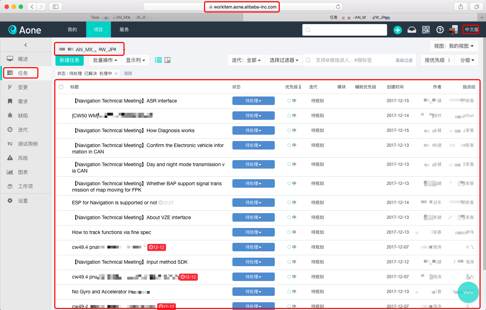Click the Safari address bar

(x=243, y=7)
